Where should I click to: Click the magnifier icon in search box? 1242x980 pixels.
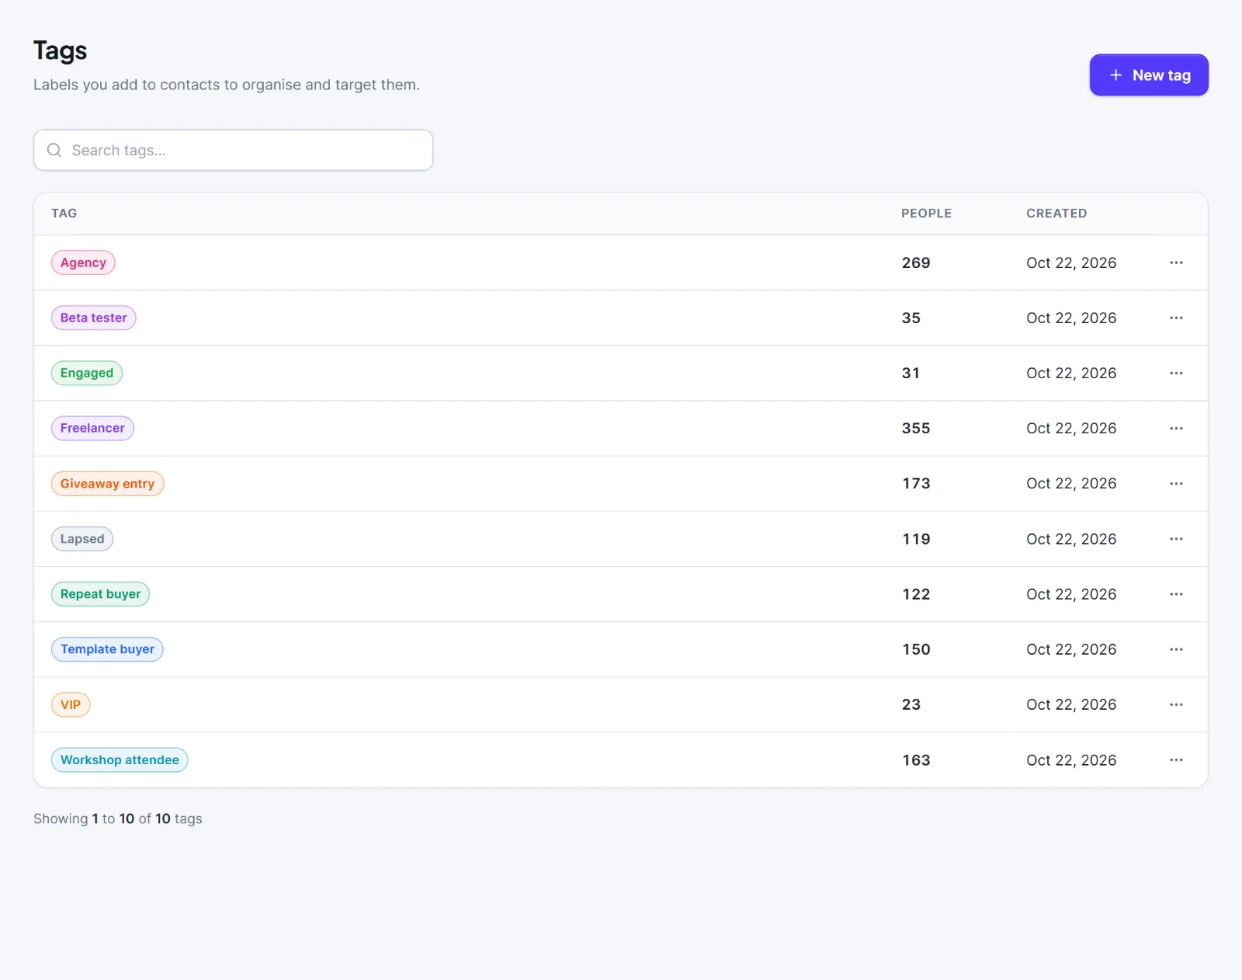pyautogui.click(x=54, y=150)
